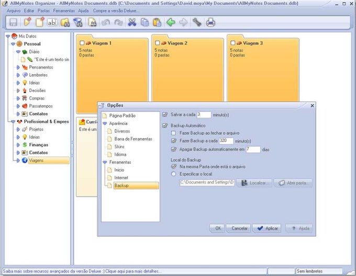Viewport: 356px width, 276px height.
Task: Click the filter funnel search icon
Action: (78, 22)
